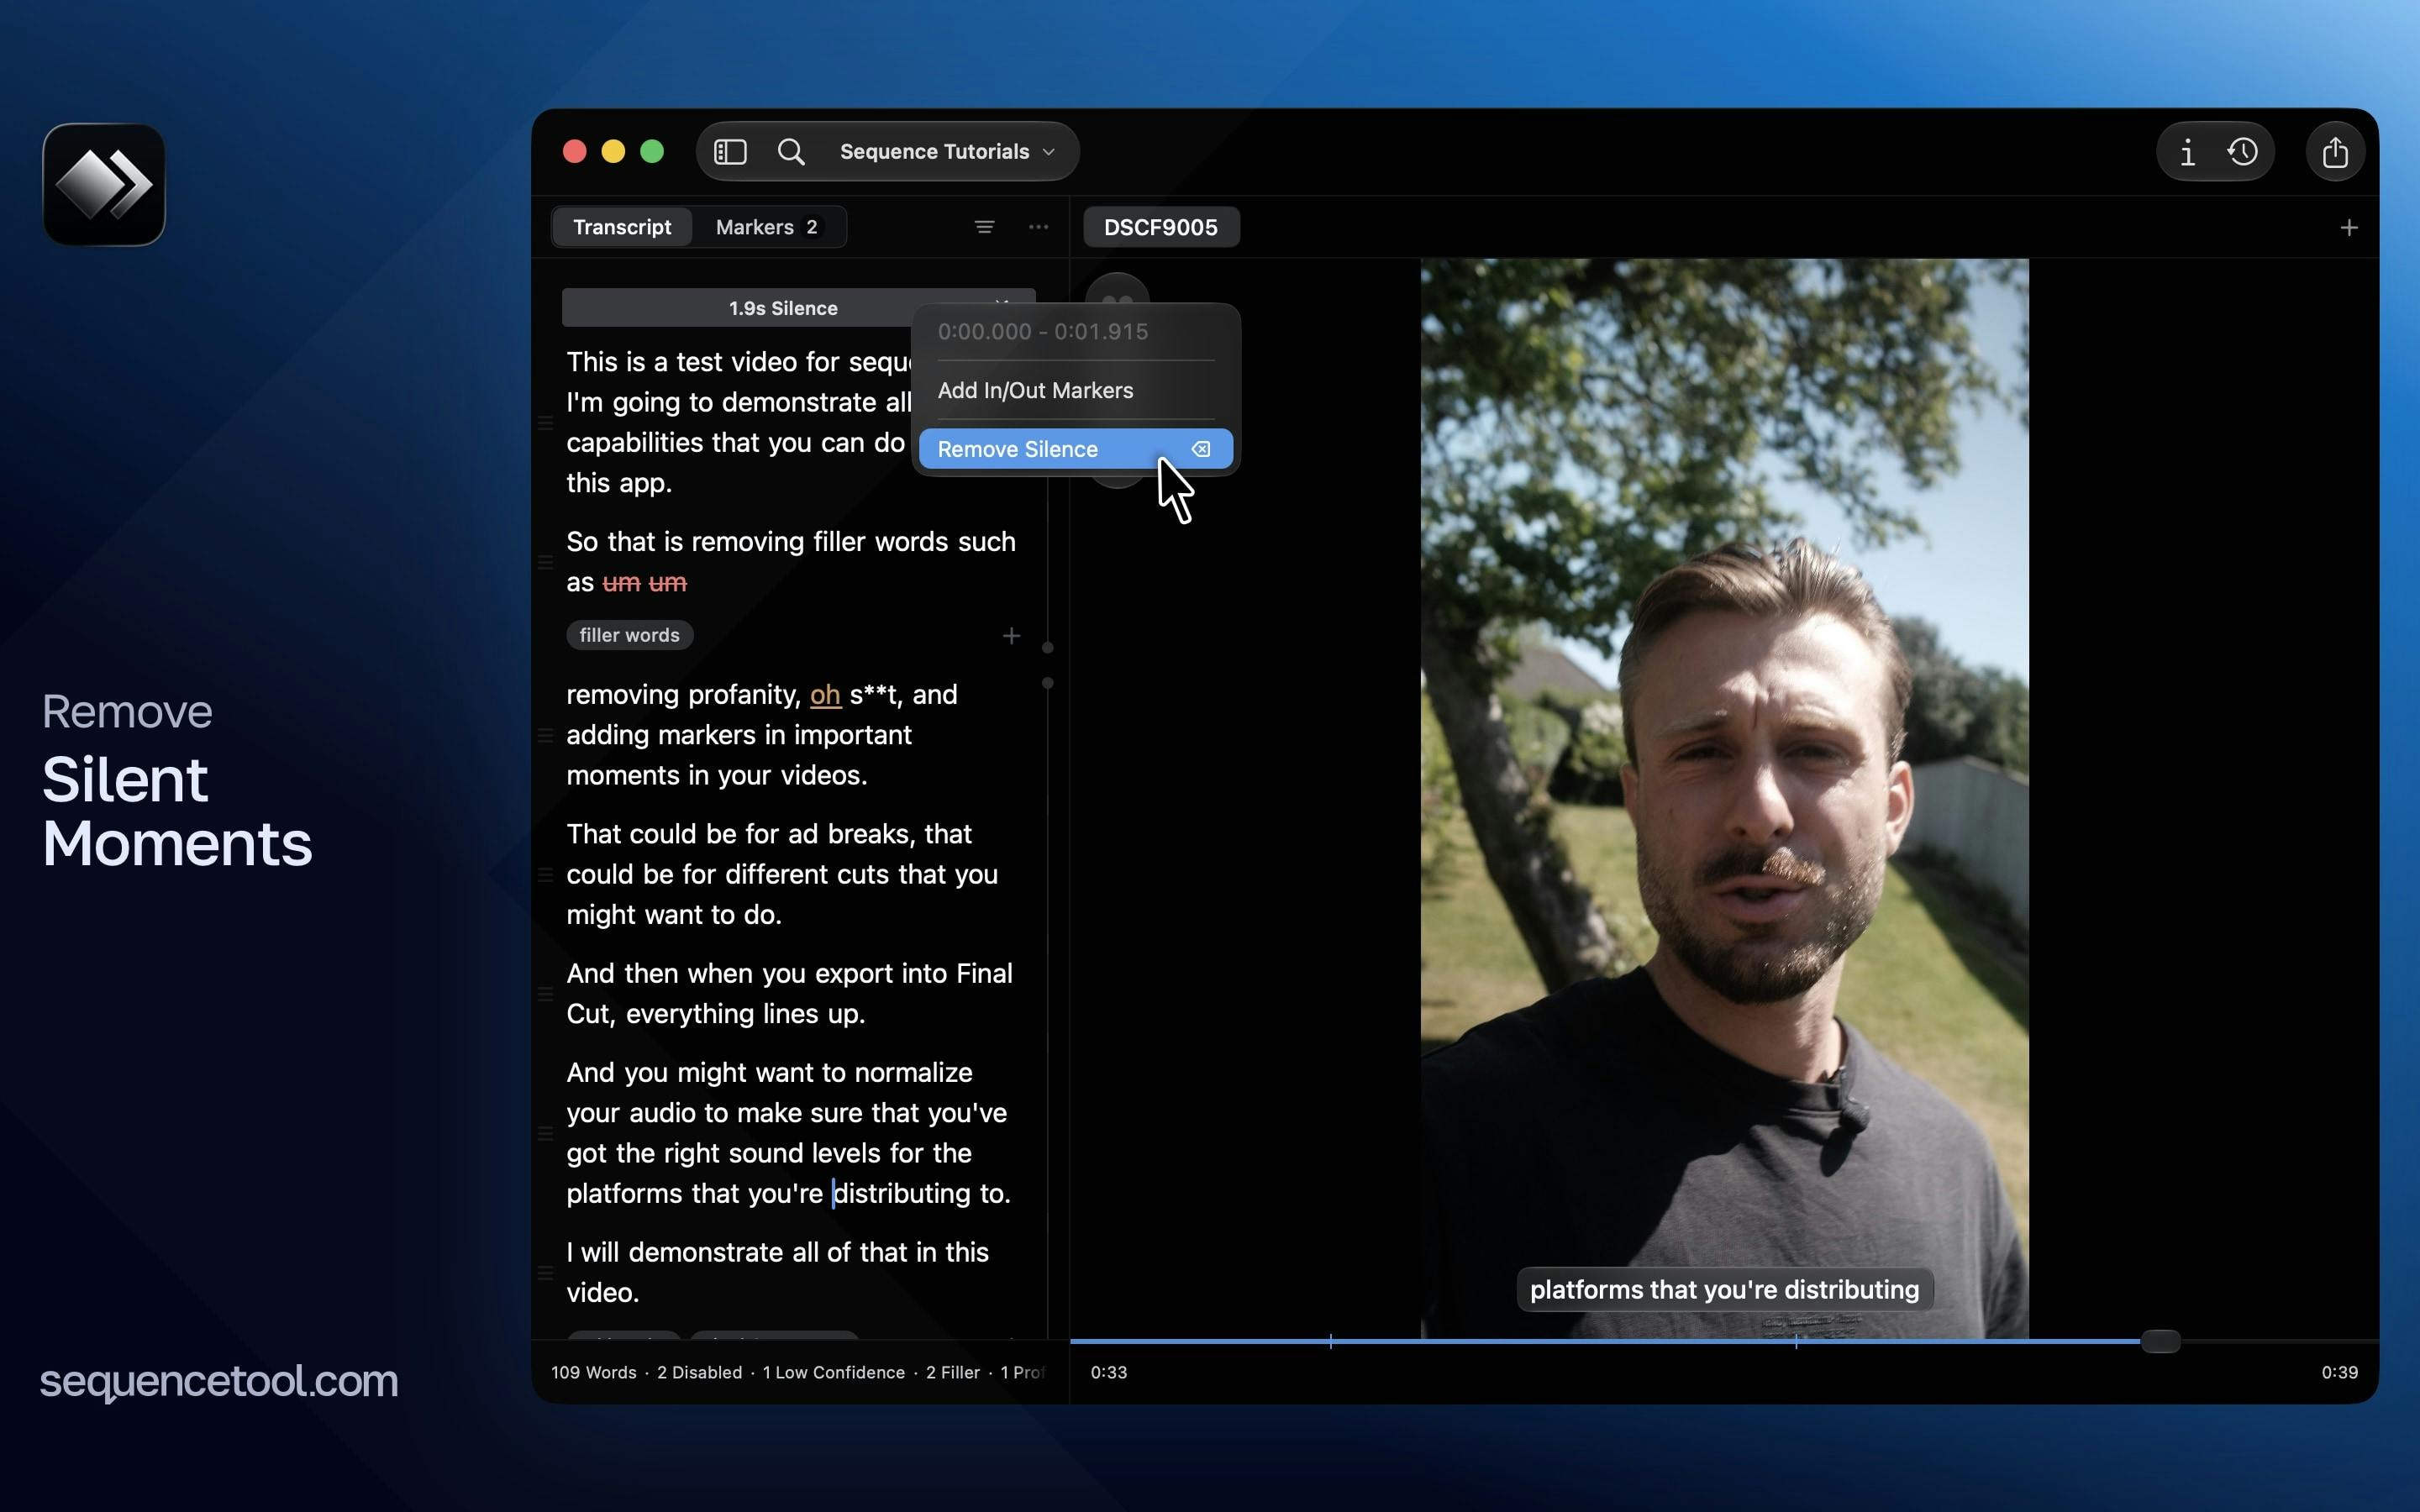The width and height of the screenshot is (2420, 1512).
Task: Grab handle beside "And then when you export"
Action: (x=546, y=994)
